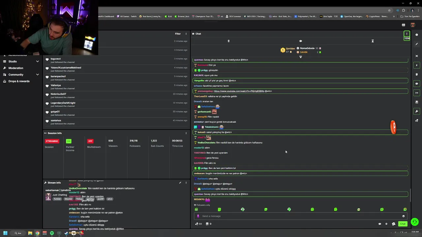Open chat settings gear icon
Viewport: 422px width, 237px height.
[x=386, y=224]
